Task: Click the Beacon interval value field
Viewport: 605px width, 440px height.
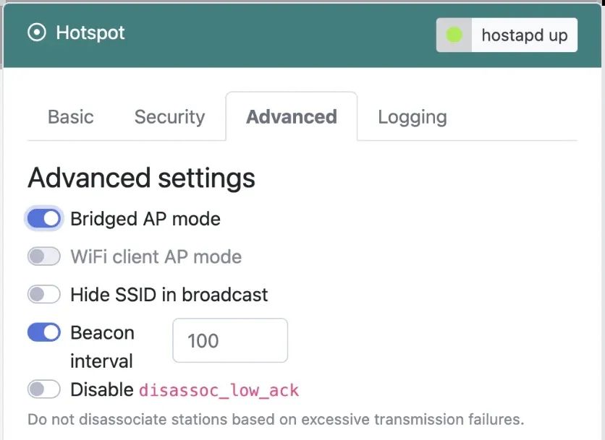Action: pos(229,340)
